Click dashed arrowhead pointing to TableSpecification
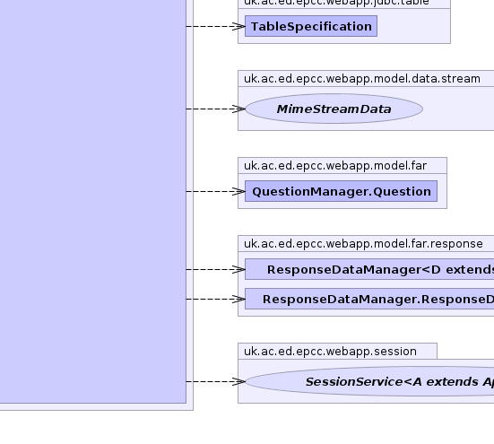This screenshot has height=444, width=494. 238,27
